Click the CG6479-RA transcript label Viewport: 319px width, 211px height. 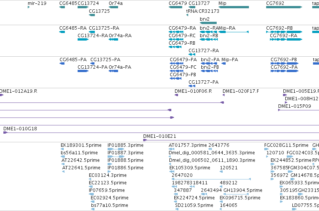pos(182,28)
